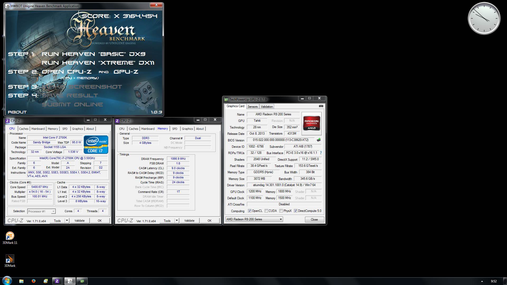The width and height of the screenshot is (507, 285).
Task: Click the GPU-Z Close button
Action: pos(314,220)
